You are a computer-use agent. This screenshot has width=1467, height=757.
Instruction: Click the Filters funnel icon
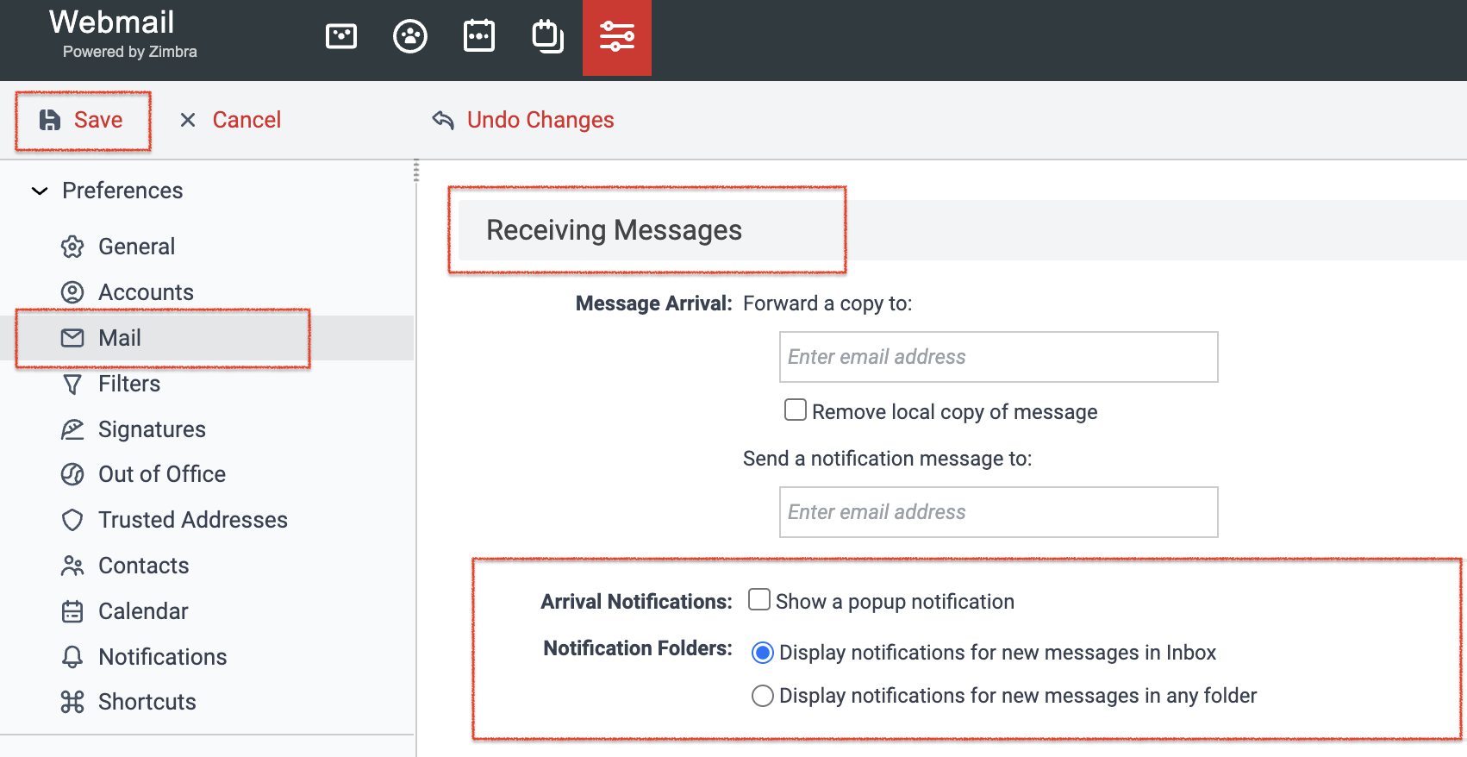(x=72, y=384)
